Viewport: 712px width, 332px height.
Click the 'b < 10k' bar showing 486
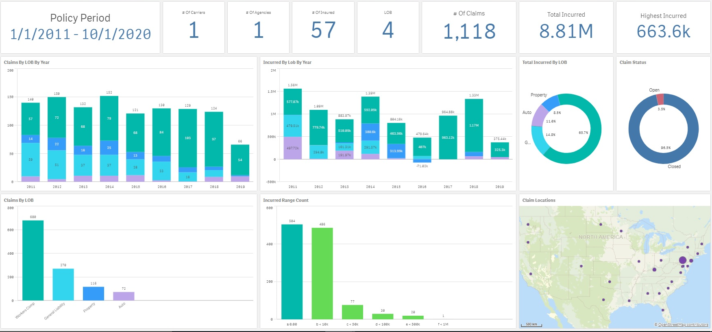click(x=322, y=273)
